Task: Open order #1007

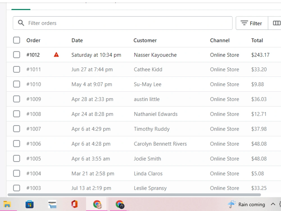Action: [x=34, y=129]
